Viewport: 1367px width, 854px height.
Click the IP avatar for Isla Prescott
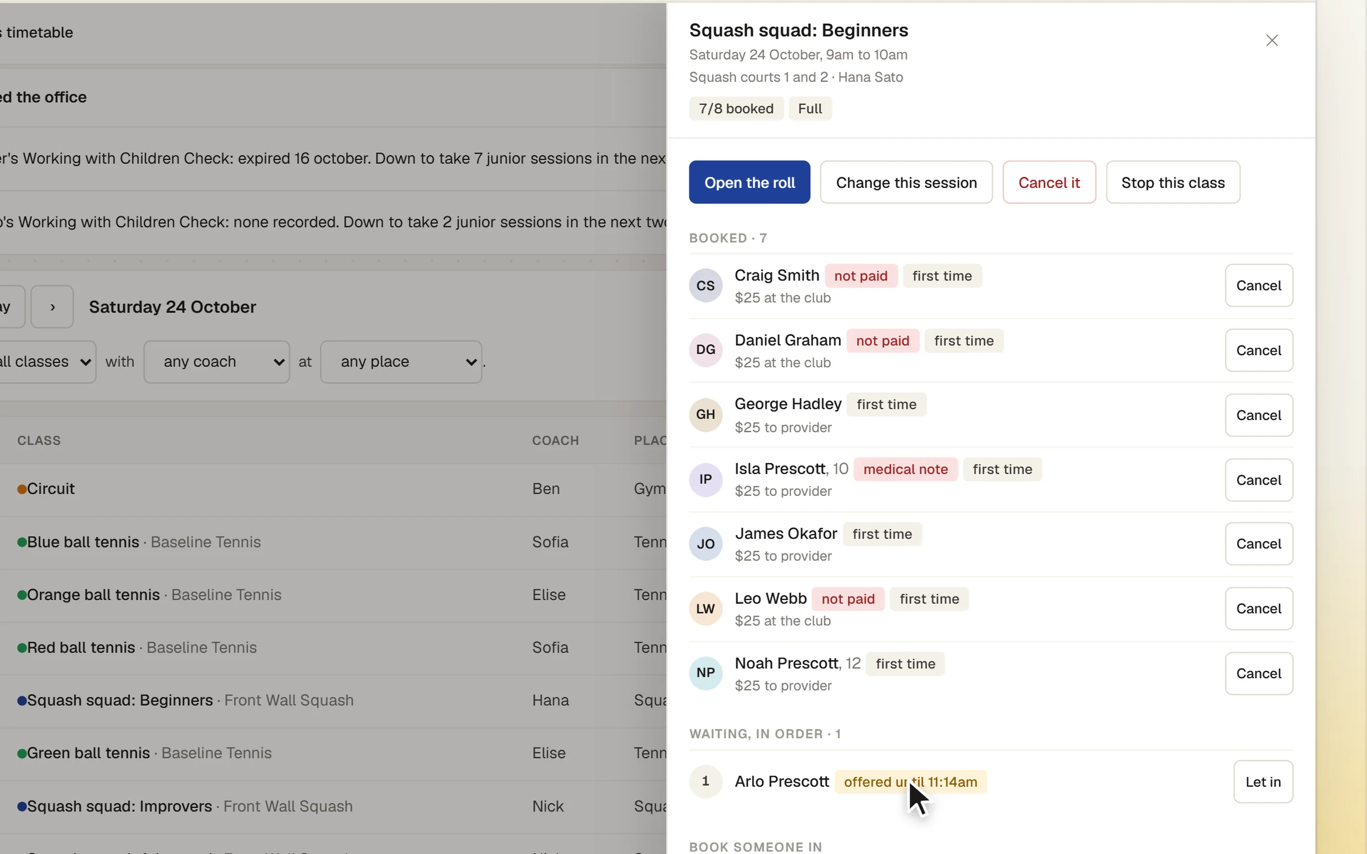pyautogui.click(x=706, y=480)
